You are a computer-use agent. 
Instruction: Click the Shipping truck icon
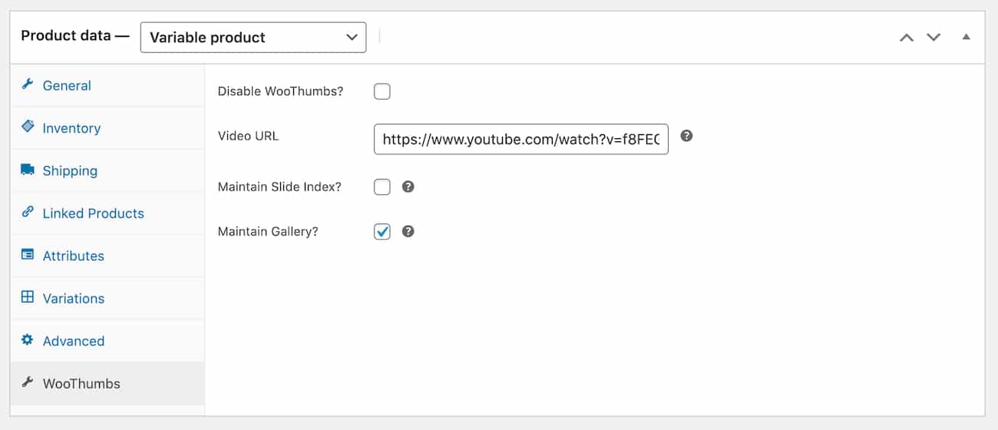click(x=28, y=170)
